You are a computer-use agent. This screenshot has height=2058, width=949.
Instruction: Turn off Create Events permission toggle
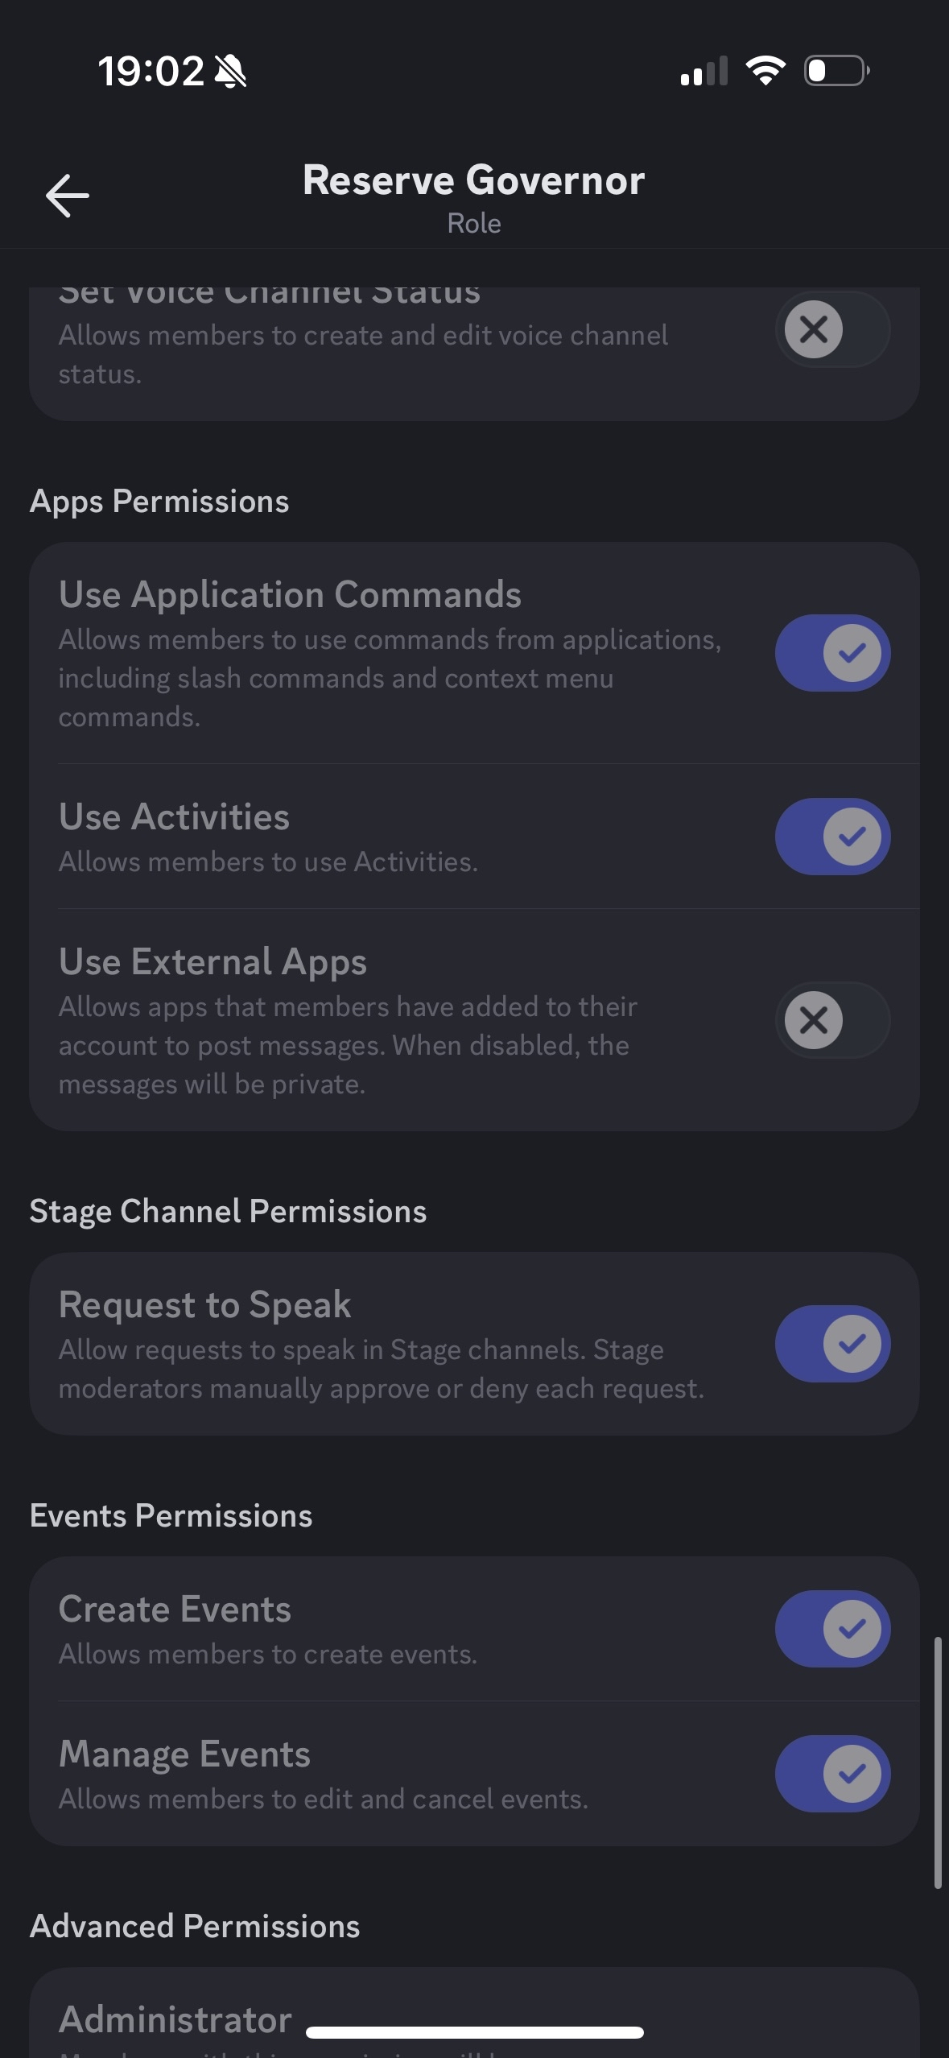[832, 1629]
